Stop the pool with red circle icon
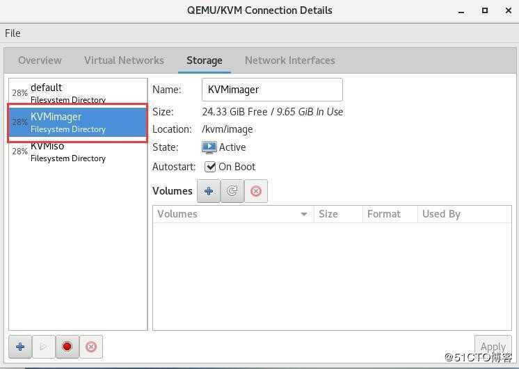The width and height of the screenshot is (519, 369). (67, 347)
